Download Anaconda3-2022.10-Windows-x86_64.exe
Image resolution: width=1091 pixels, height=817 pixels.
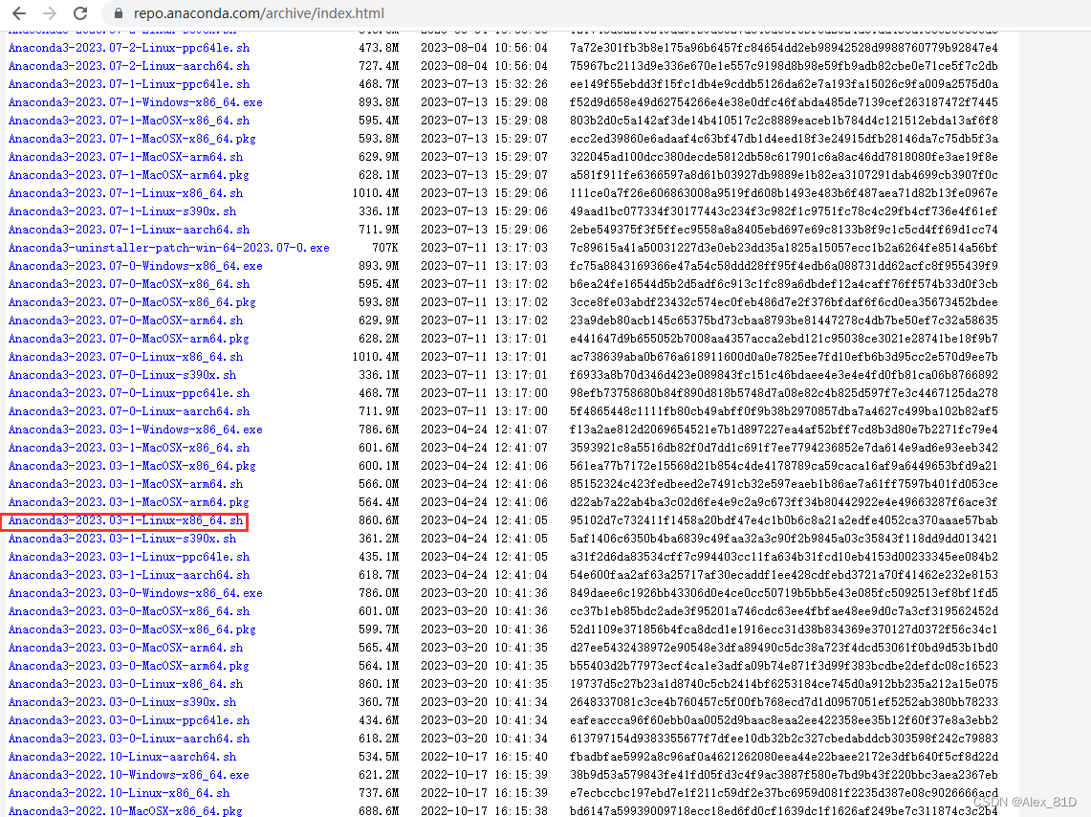coord(129,775)
